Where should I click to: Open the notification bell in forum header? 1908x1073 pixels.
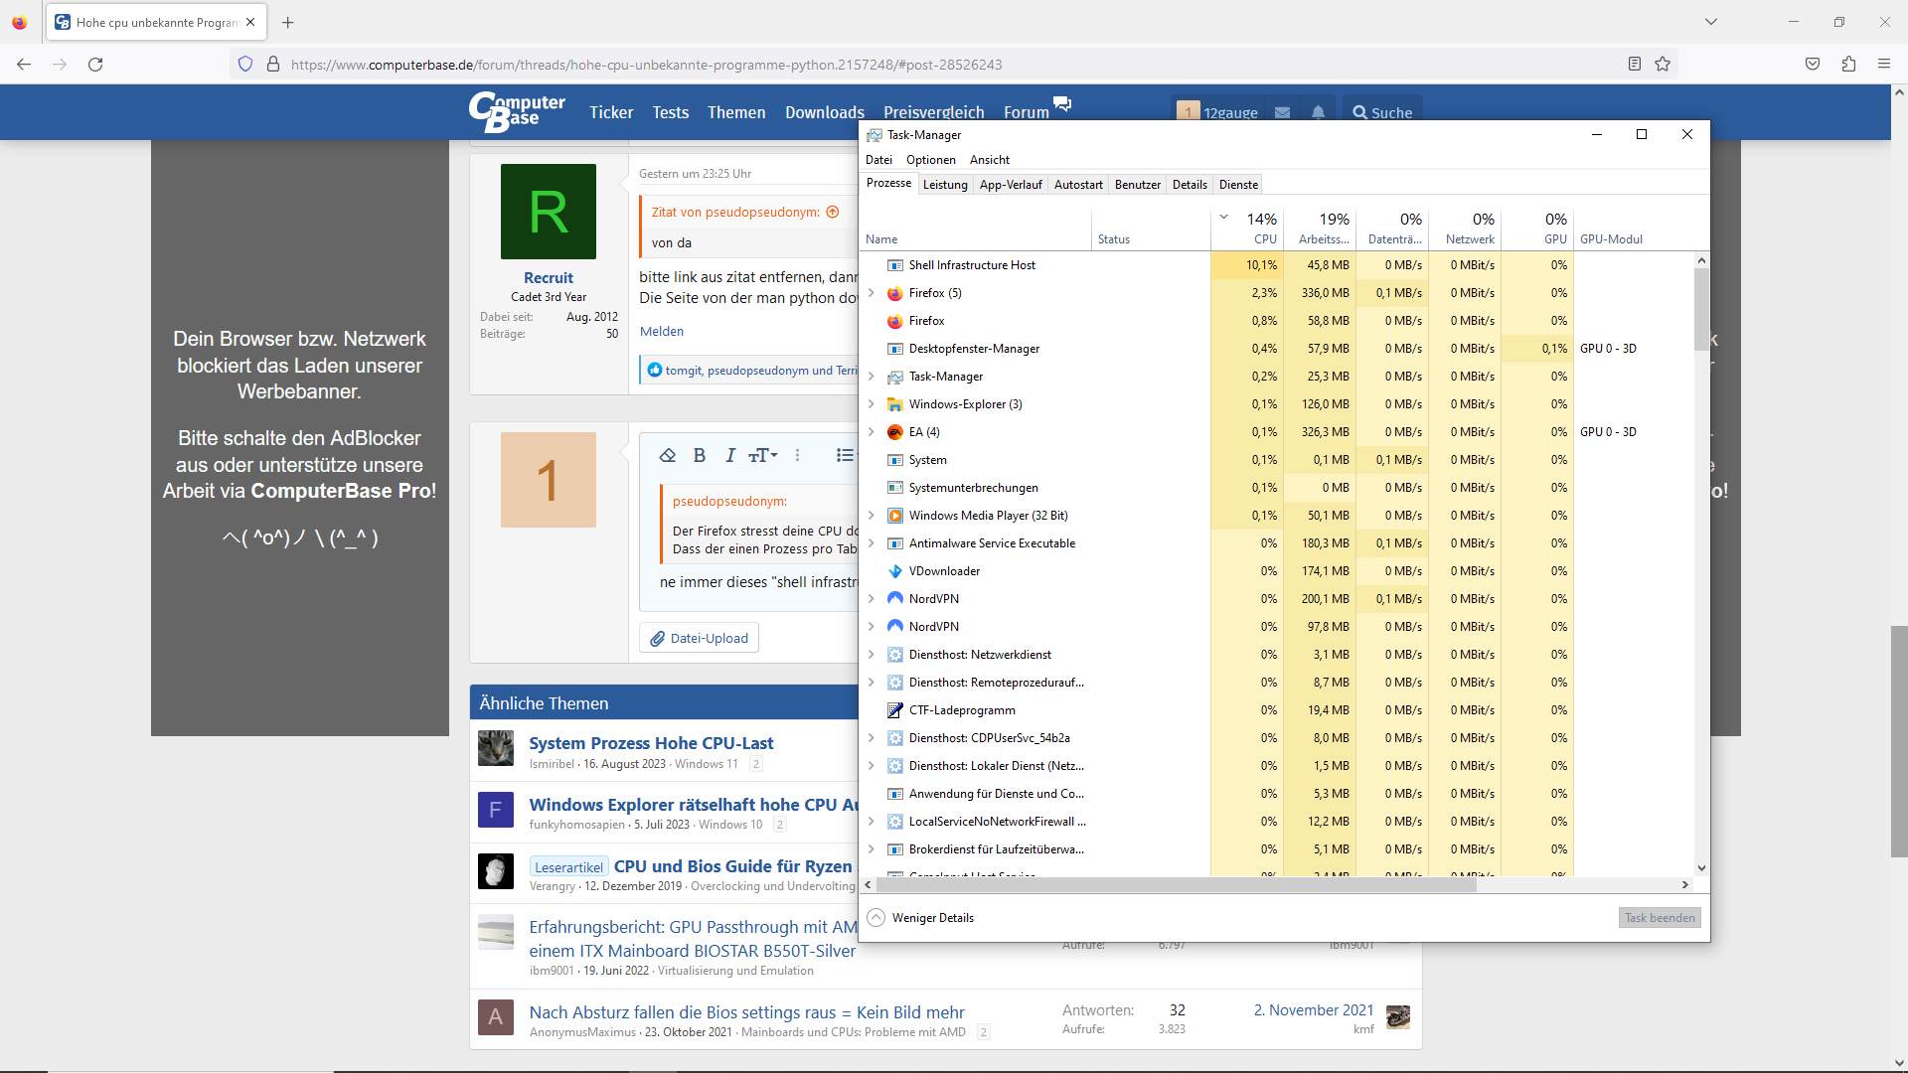click(1318, 112)
